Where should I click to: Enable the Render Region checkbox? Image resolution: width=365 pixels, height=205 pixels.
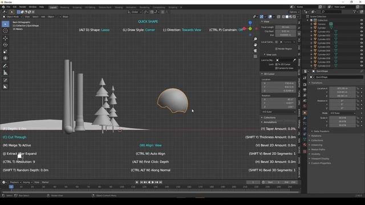(276, 49)
